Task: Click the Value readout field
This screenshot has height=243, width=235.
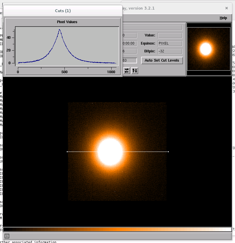Action: [170, 35]
